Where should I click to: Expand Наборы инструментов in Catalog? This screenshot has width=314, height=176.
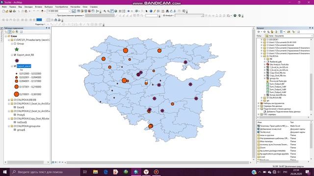(259, 103)
